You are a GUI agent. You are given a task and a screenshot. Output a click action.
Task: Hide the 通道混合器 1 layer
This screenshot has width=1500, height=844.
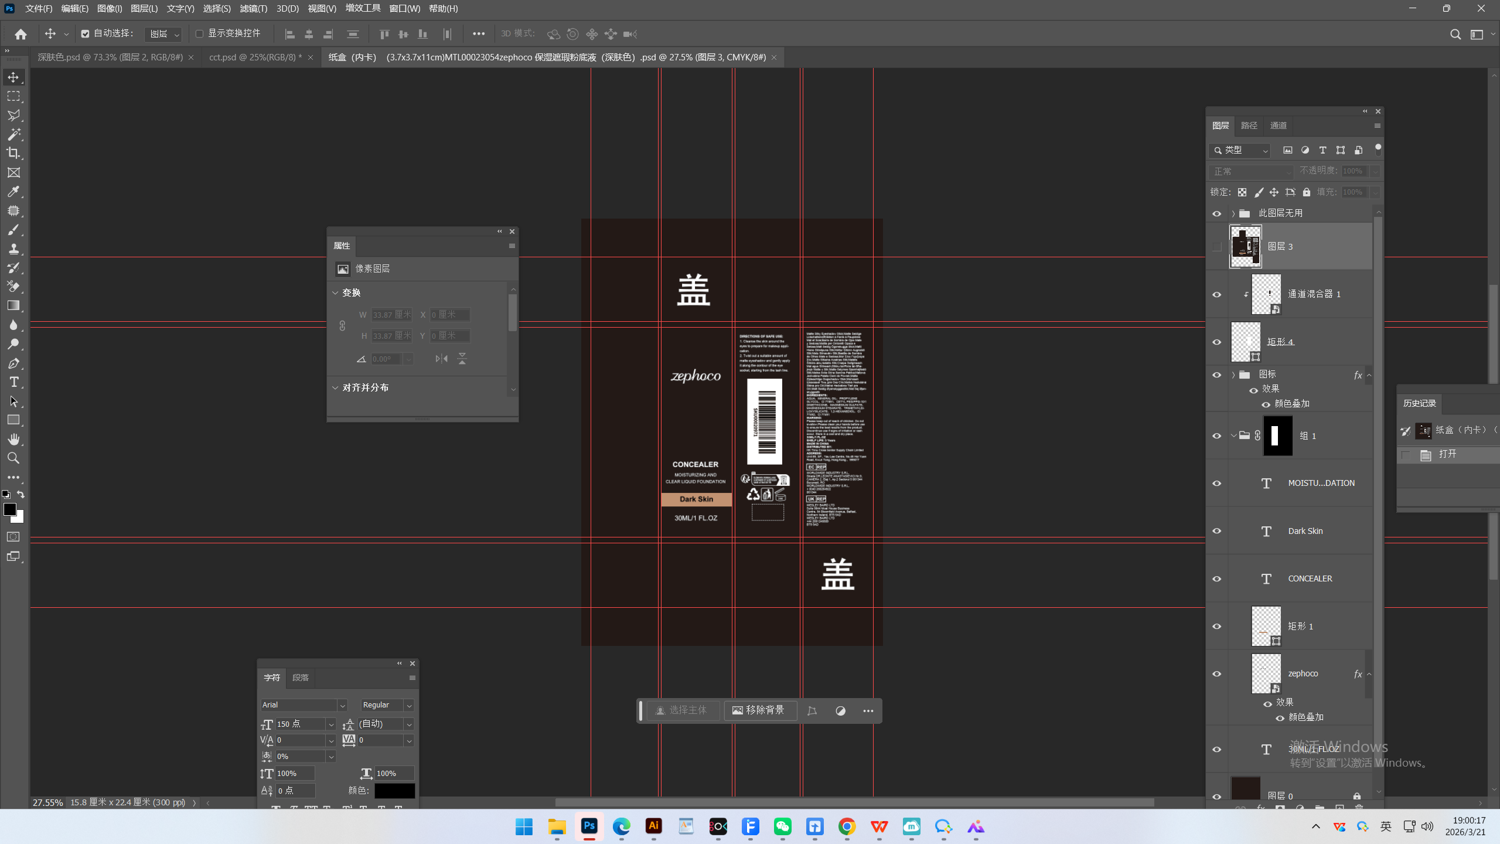1217,294
